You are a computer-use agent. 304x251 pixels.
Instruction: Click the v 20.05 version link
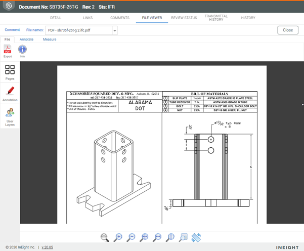click(x=47, y=247)
